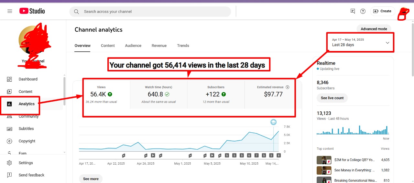Select the Watch time (hours) metric card
414x183 pixels.
tap(158, 94)
